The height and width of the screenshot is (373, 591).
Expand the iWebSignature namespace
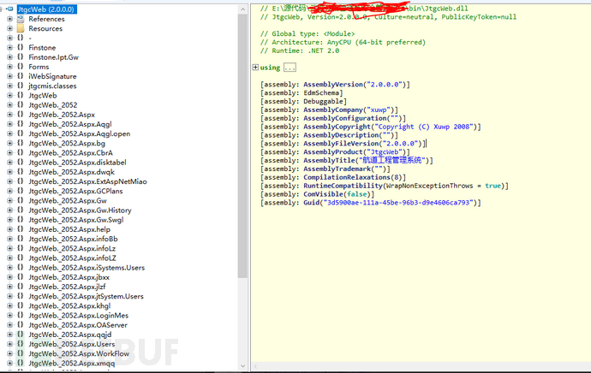click(9, 76)
